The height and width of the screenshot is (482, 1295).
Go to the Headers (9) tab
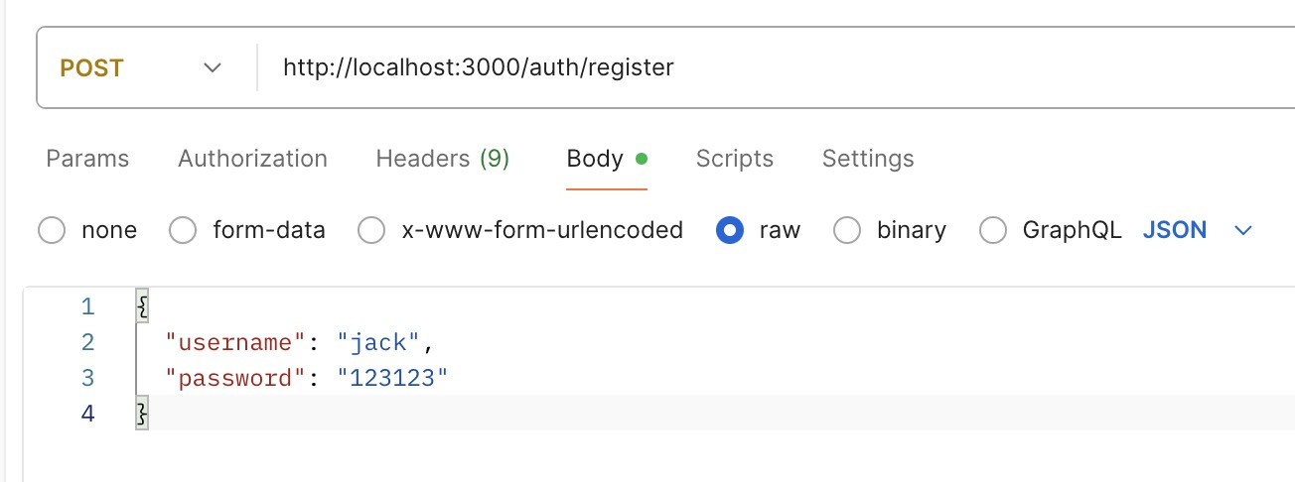(x=442, y=159)
